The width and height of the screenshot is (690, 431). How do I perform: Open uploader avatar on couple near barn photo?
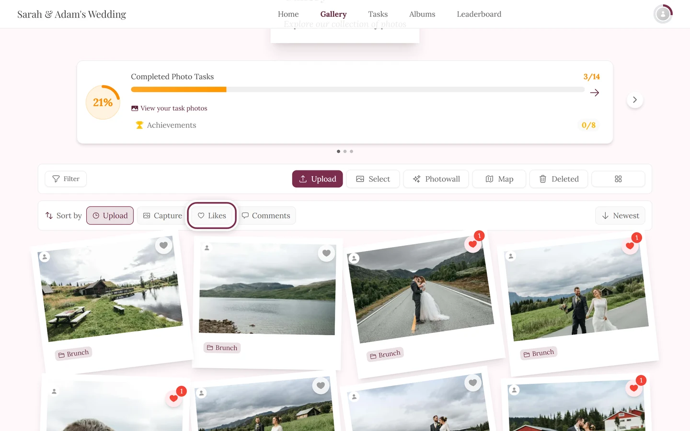[202, 393]
